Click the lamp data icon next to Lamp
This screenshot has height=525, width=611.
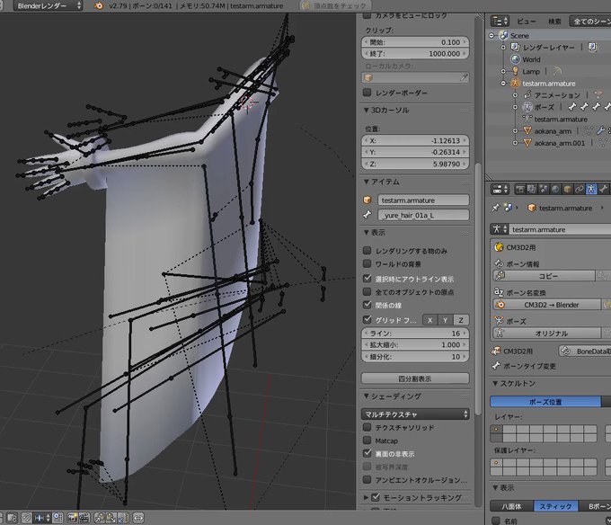click(557, 71)
